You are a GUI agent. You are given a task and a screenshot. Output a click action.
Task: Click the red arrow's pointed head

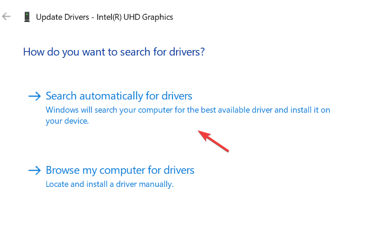pos(201,133)
